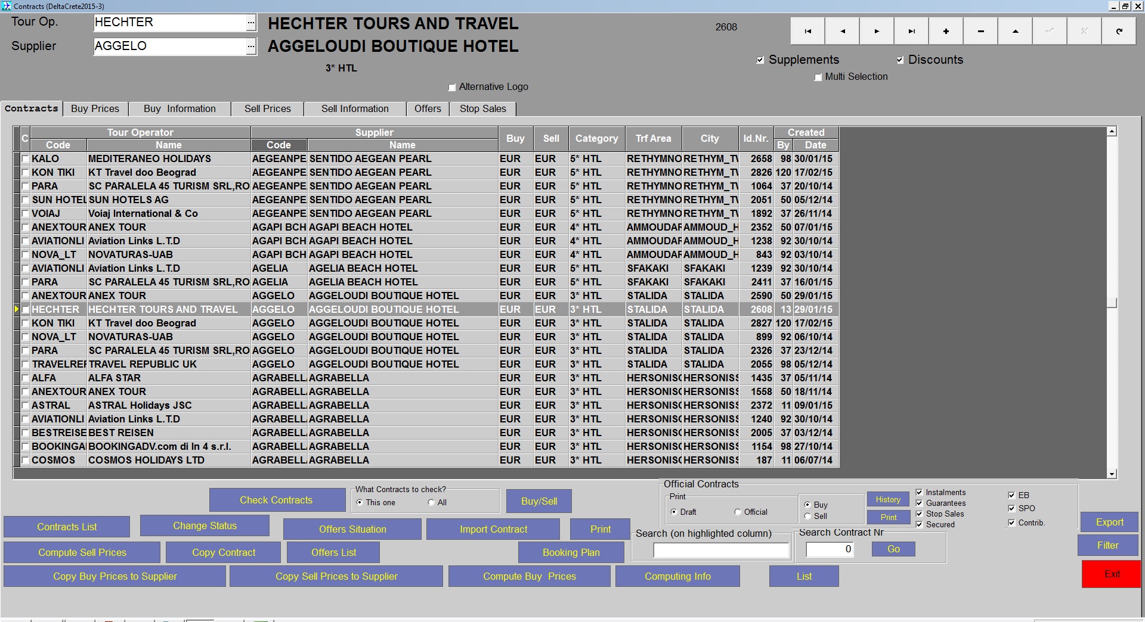Go to next record arrow
Image resolution: width=1145 pixels, height=622 pixels.
point(877,31)
